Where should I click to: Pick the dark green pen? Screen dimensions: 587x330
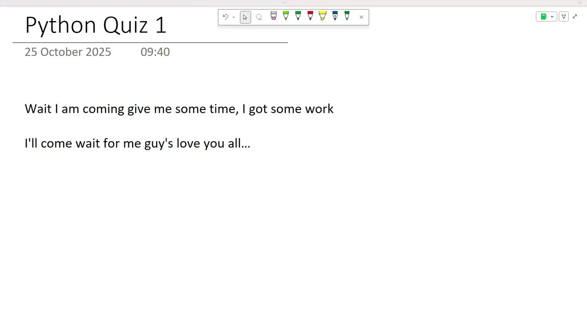coord(298,16)
